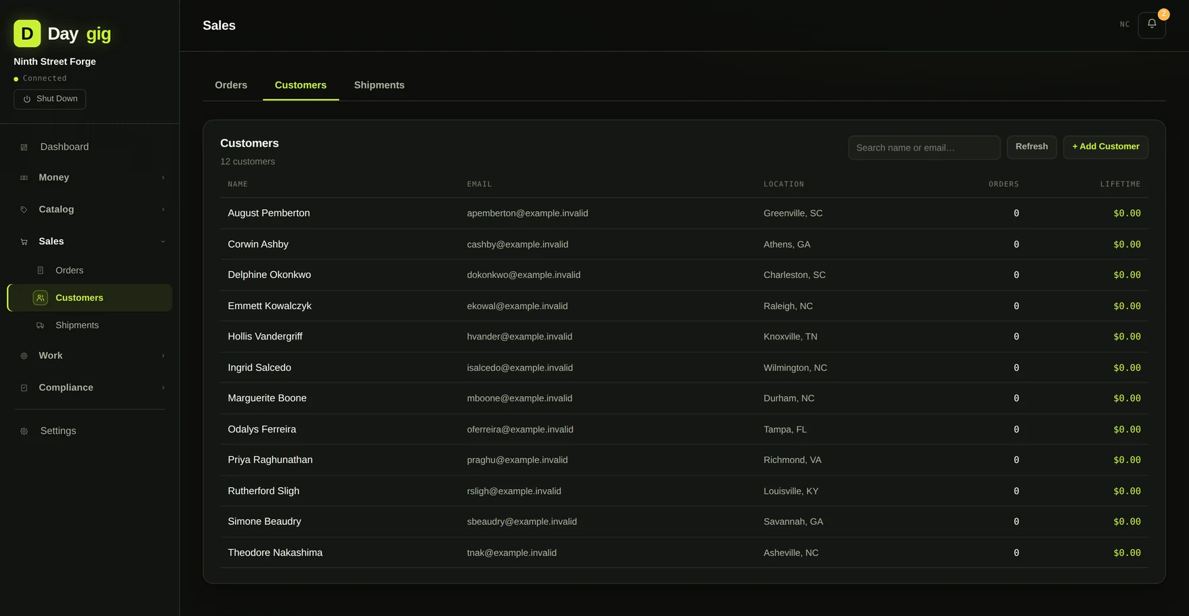Collapse the Sales section chevron
This screenshot has width=1189, height=616.
(x=163, y=242)
